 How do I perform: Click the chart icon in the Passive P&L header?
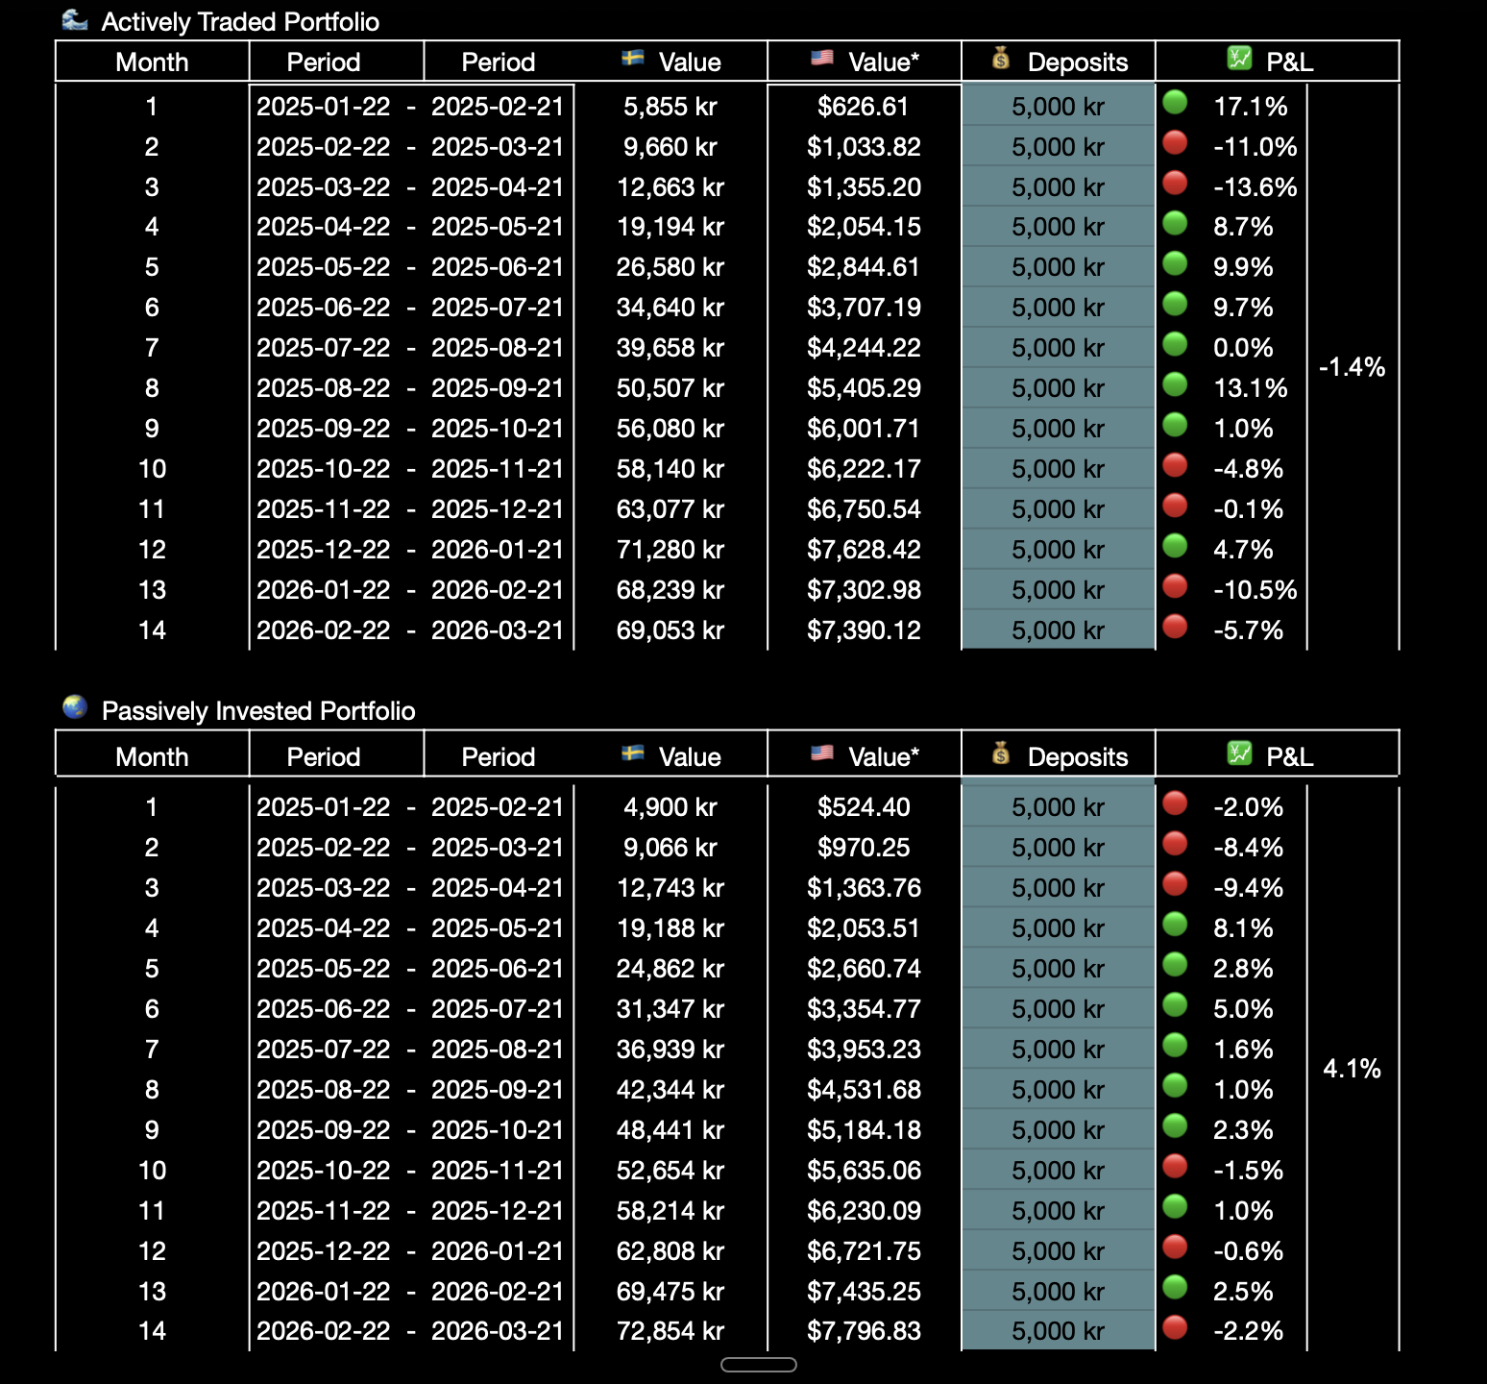pos(1239,754)
